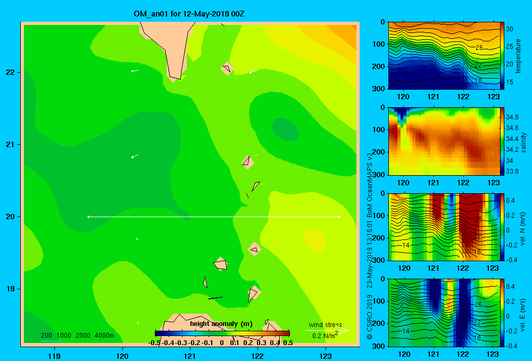Click the '33.8' tick on the salinity scale
The height and width of the screenshot is (361, 532).
[512, 171]
